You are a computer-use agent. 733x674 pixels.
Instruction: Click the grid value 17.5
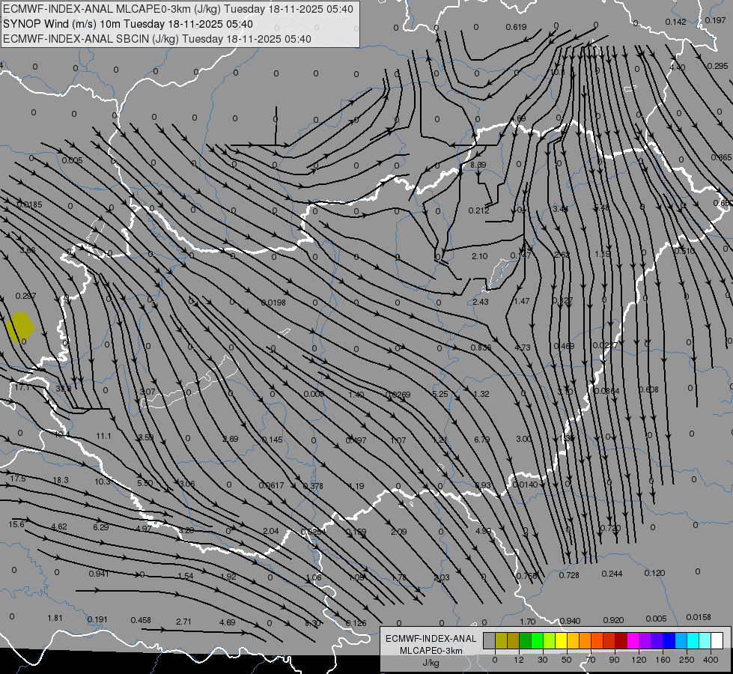[x=18, y=479]
